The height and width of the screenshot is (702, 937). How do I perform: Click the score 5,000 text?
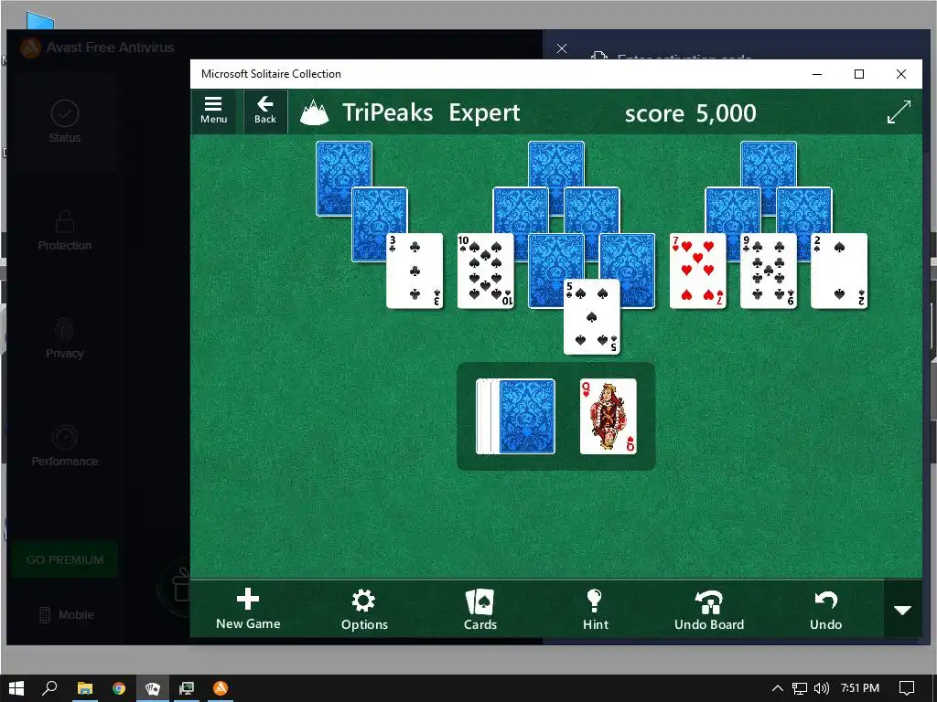tap(690, 112)
